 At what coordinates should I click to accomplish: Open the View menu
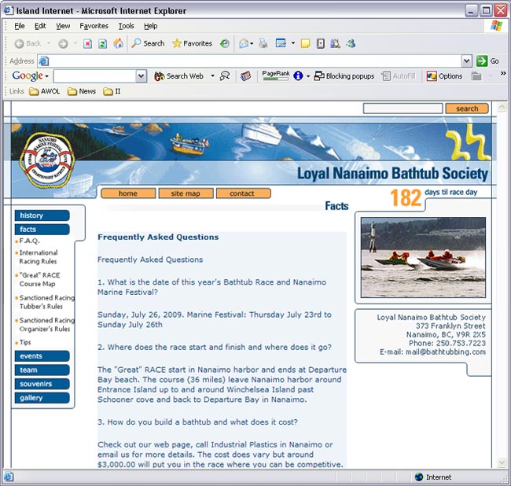[x=63, y=26]
